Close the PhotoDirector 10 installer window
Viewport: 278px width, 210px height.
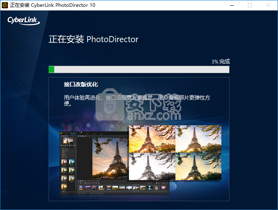coord(268,5)
